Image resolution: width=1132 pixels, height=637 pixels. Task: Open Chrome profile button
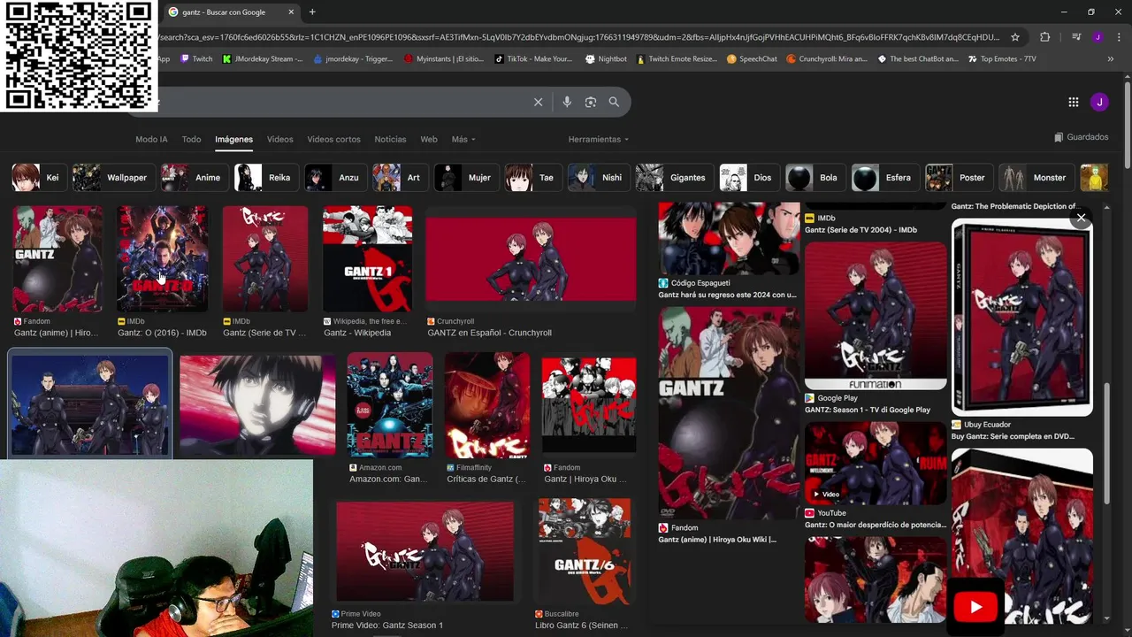(x=1098, y=37)
